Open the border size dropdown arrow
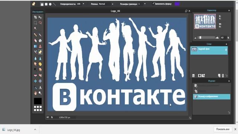This screenshot has height=134, width=238. click(145, 4)
